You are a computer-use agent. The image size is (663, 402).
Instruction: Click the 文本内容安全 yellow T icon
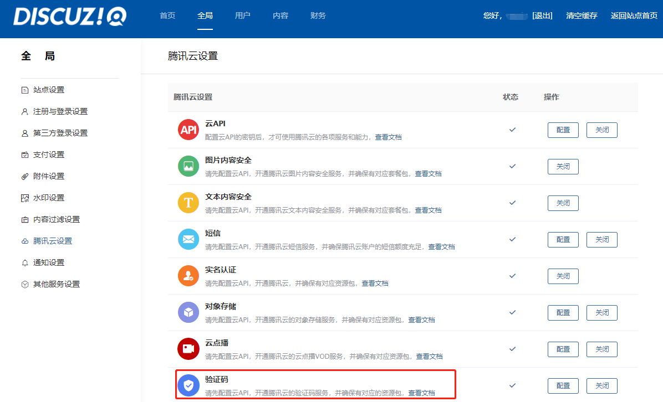tap(188, 203)
